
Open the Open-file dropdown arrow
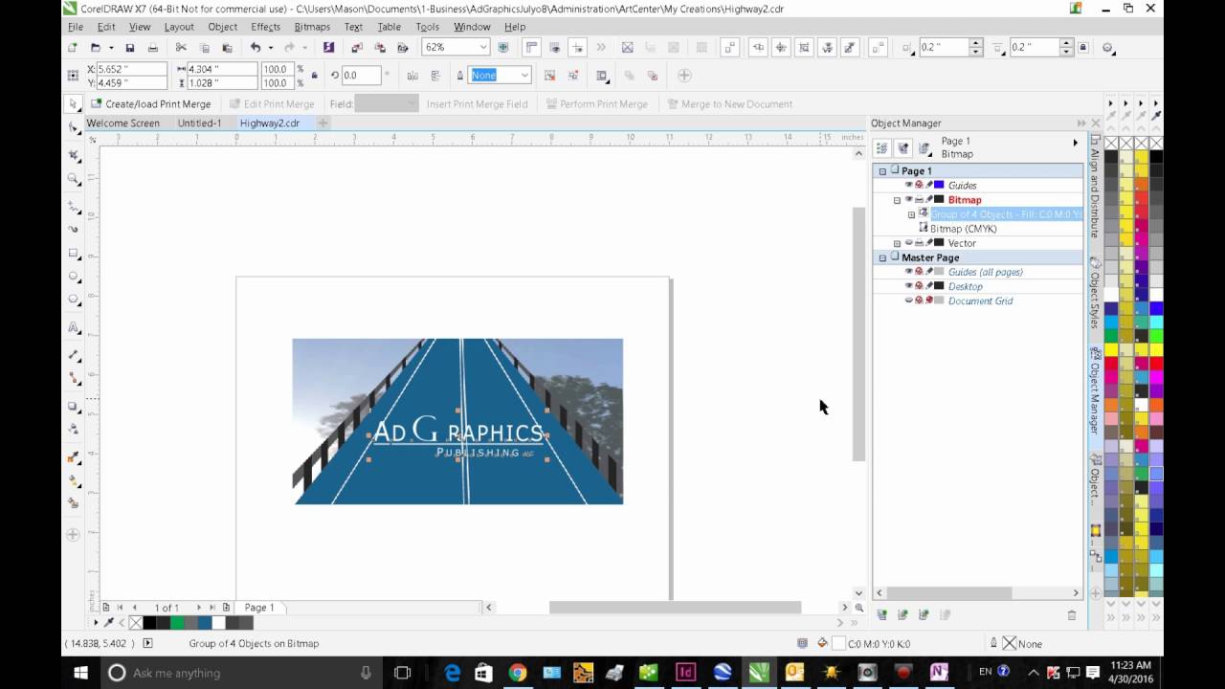tap(111, 47)
